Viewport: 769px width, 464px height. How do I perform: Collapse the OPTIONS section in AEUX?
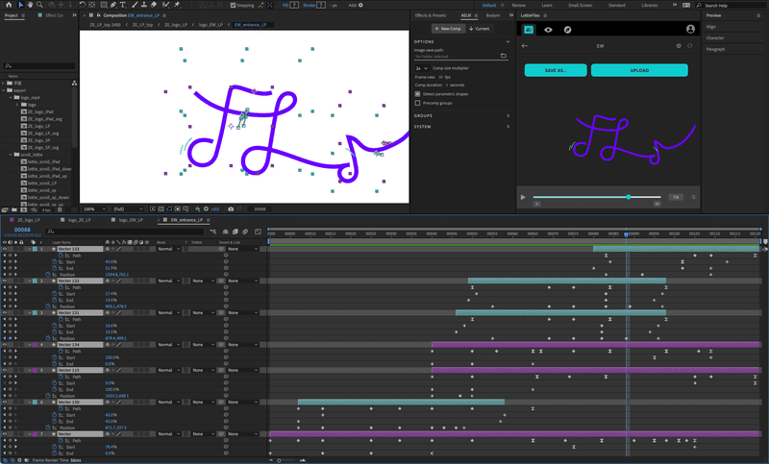pos(508,41)
